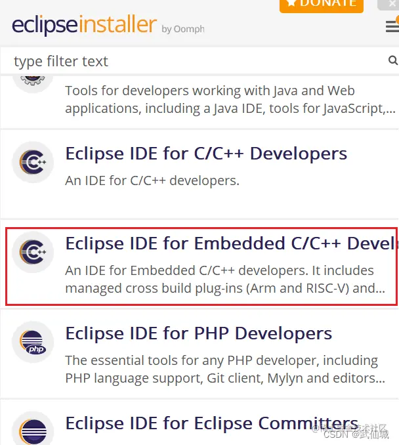The width and height of the screenshot is (399, 445).
Task: Click the PHP Developers package icon
Action: (33, 342)
